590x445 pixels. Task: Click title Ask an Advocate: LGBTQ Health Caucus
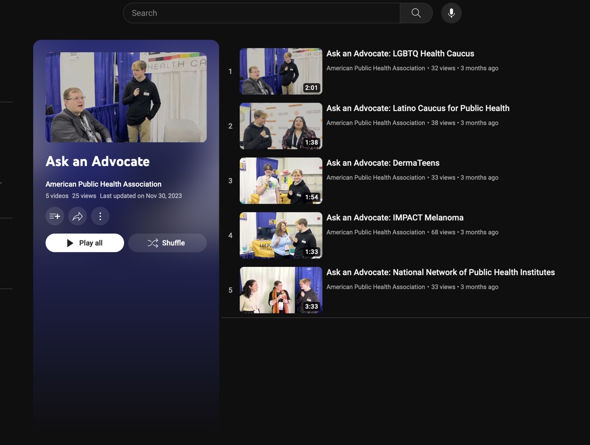pos(400,54)
